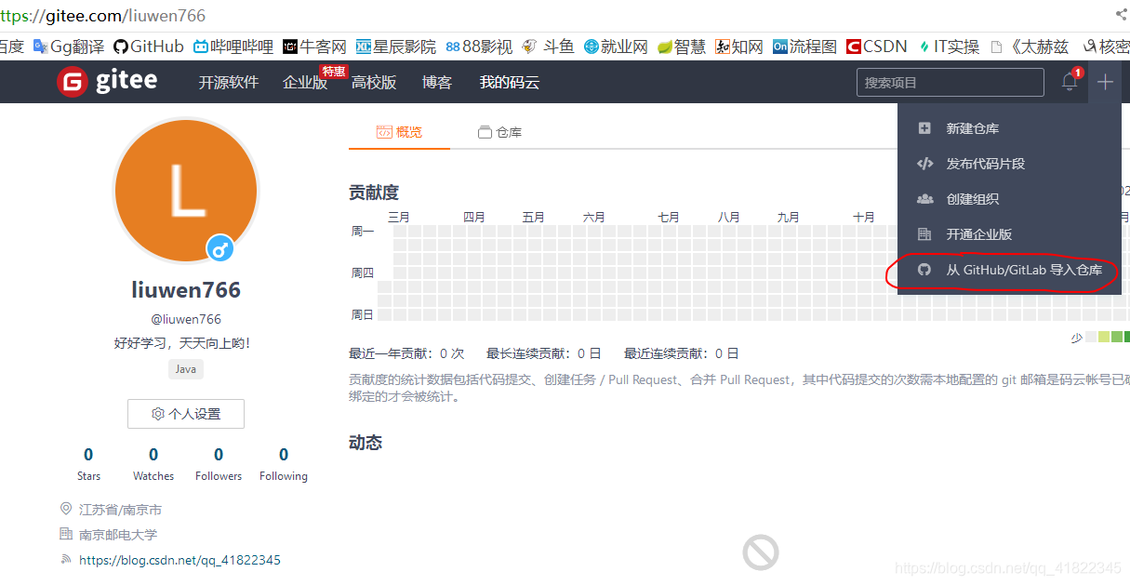Open 流程图 bookmark
The height and width of the screenshot is (585, 1130).
click(x=804, y=47)
